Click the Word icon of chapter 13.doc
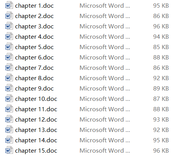175x163 pixels. [x=9, y=130]
